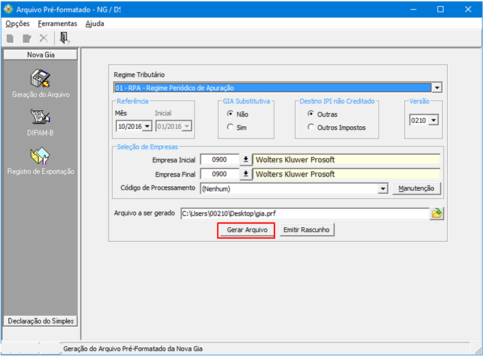This screenshot has width=484, height=356.
Task: Choose Outros Impostos for IPI destination
Action: (311, 128)
